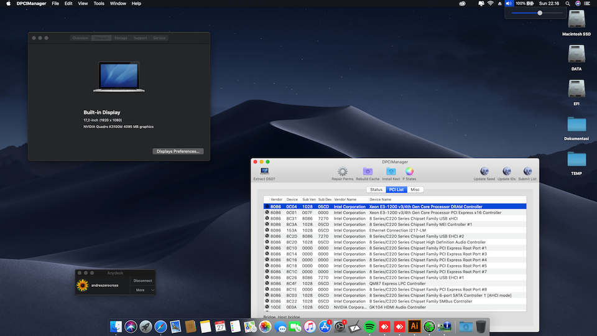Click the battery 100% indicator
The image size is (597, 336).
(x=525, y=4)
